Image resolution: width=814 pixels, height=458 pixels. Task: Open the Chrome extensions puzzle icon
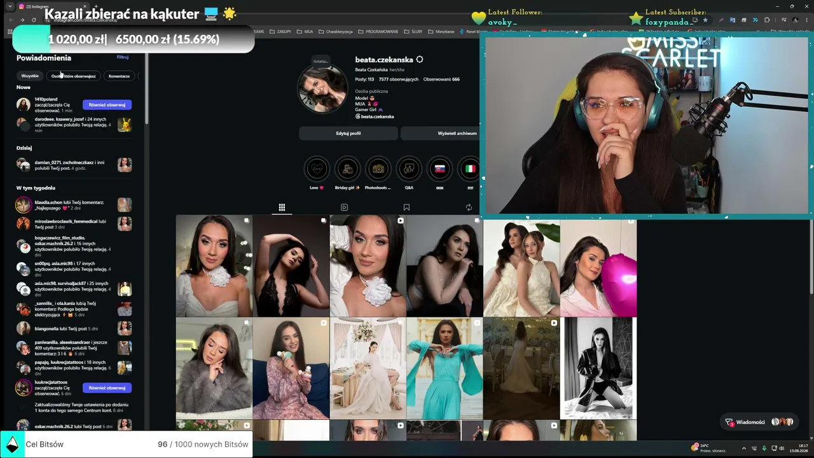pos(767,20)
